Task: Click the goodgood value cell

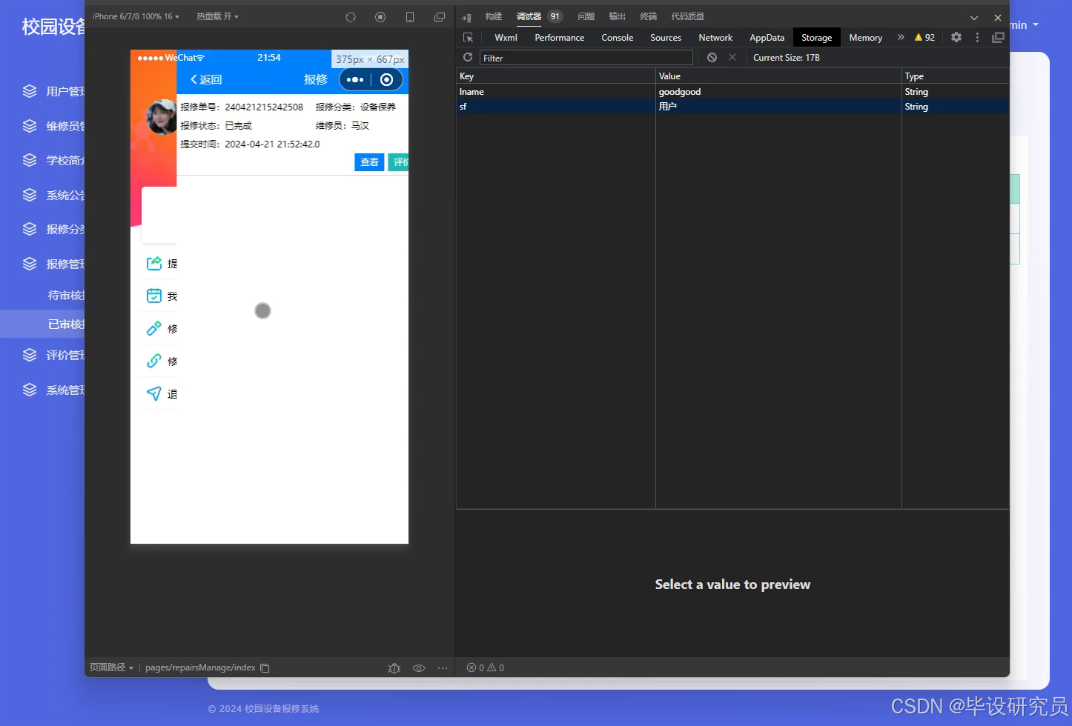Action: pos(778,92)
